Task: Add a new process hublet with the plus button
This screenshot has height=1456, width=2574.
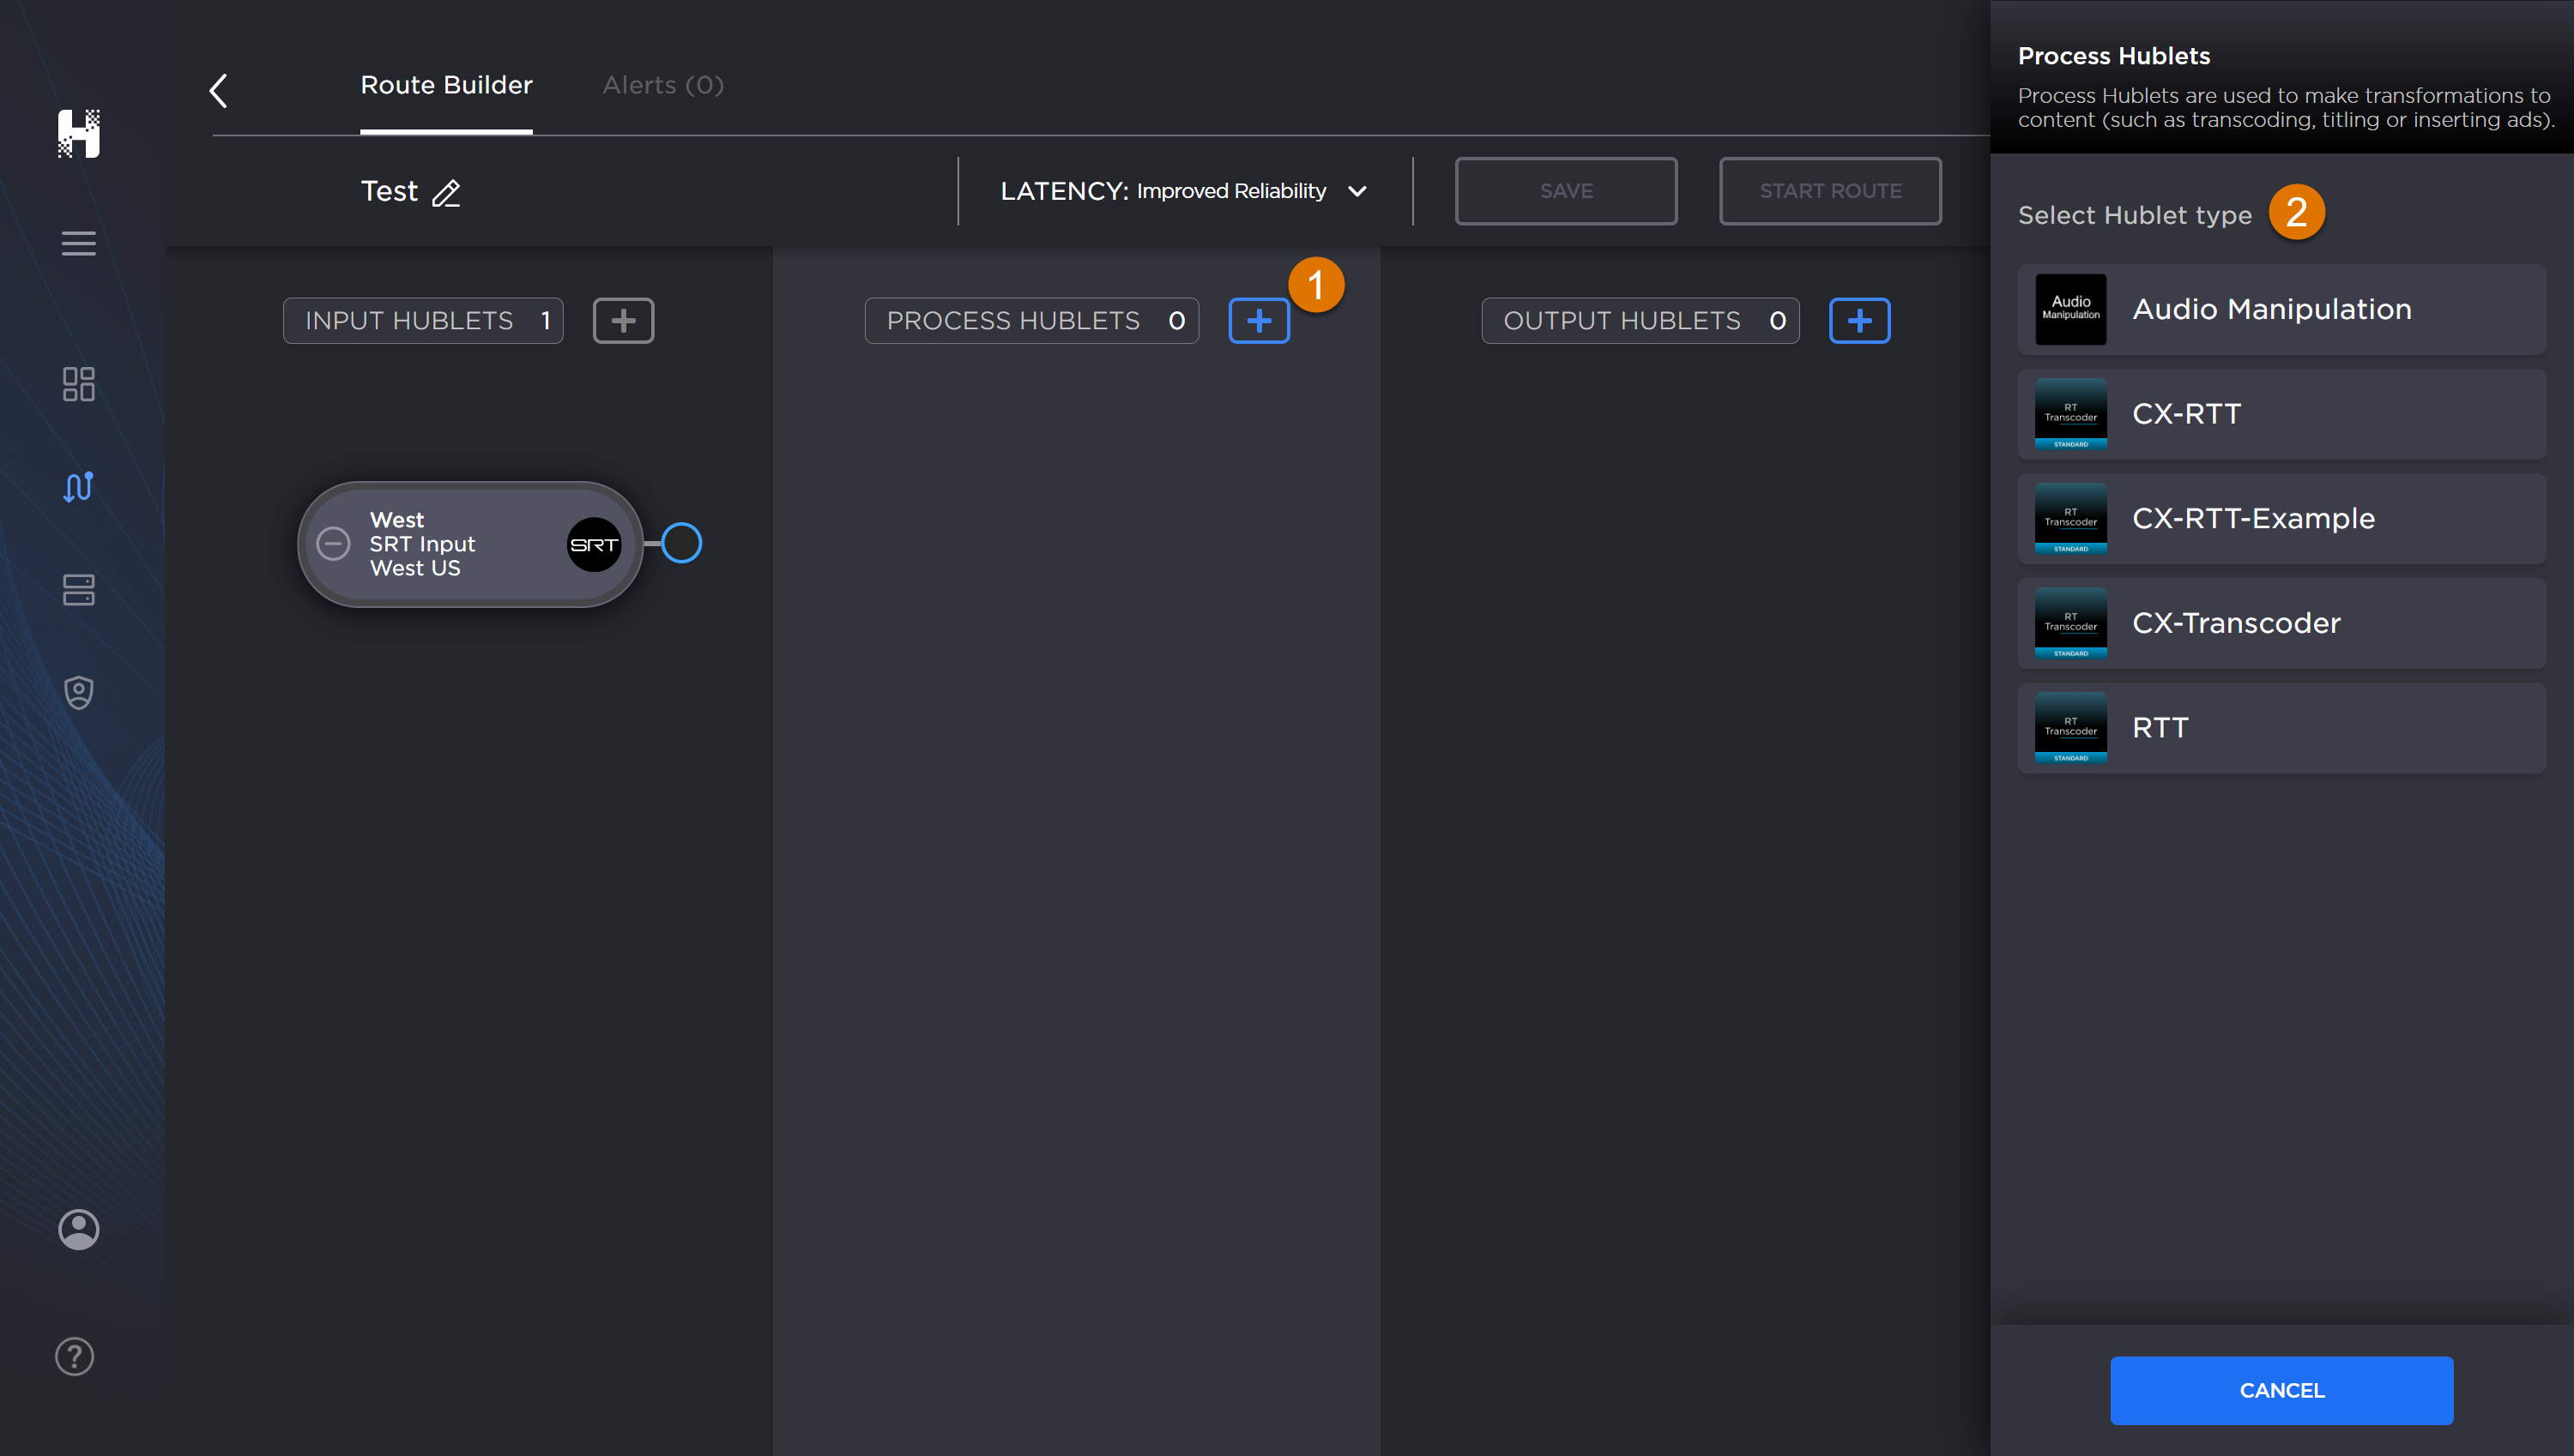Action: click(x=1259, y=320)
